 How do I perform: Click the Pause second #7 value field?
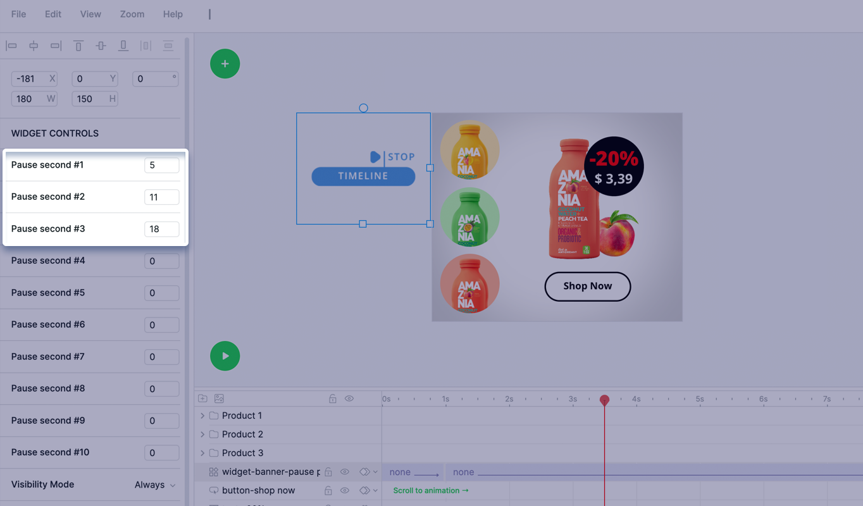[161, 357]
